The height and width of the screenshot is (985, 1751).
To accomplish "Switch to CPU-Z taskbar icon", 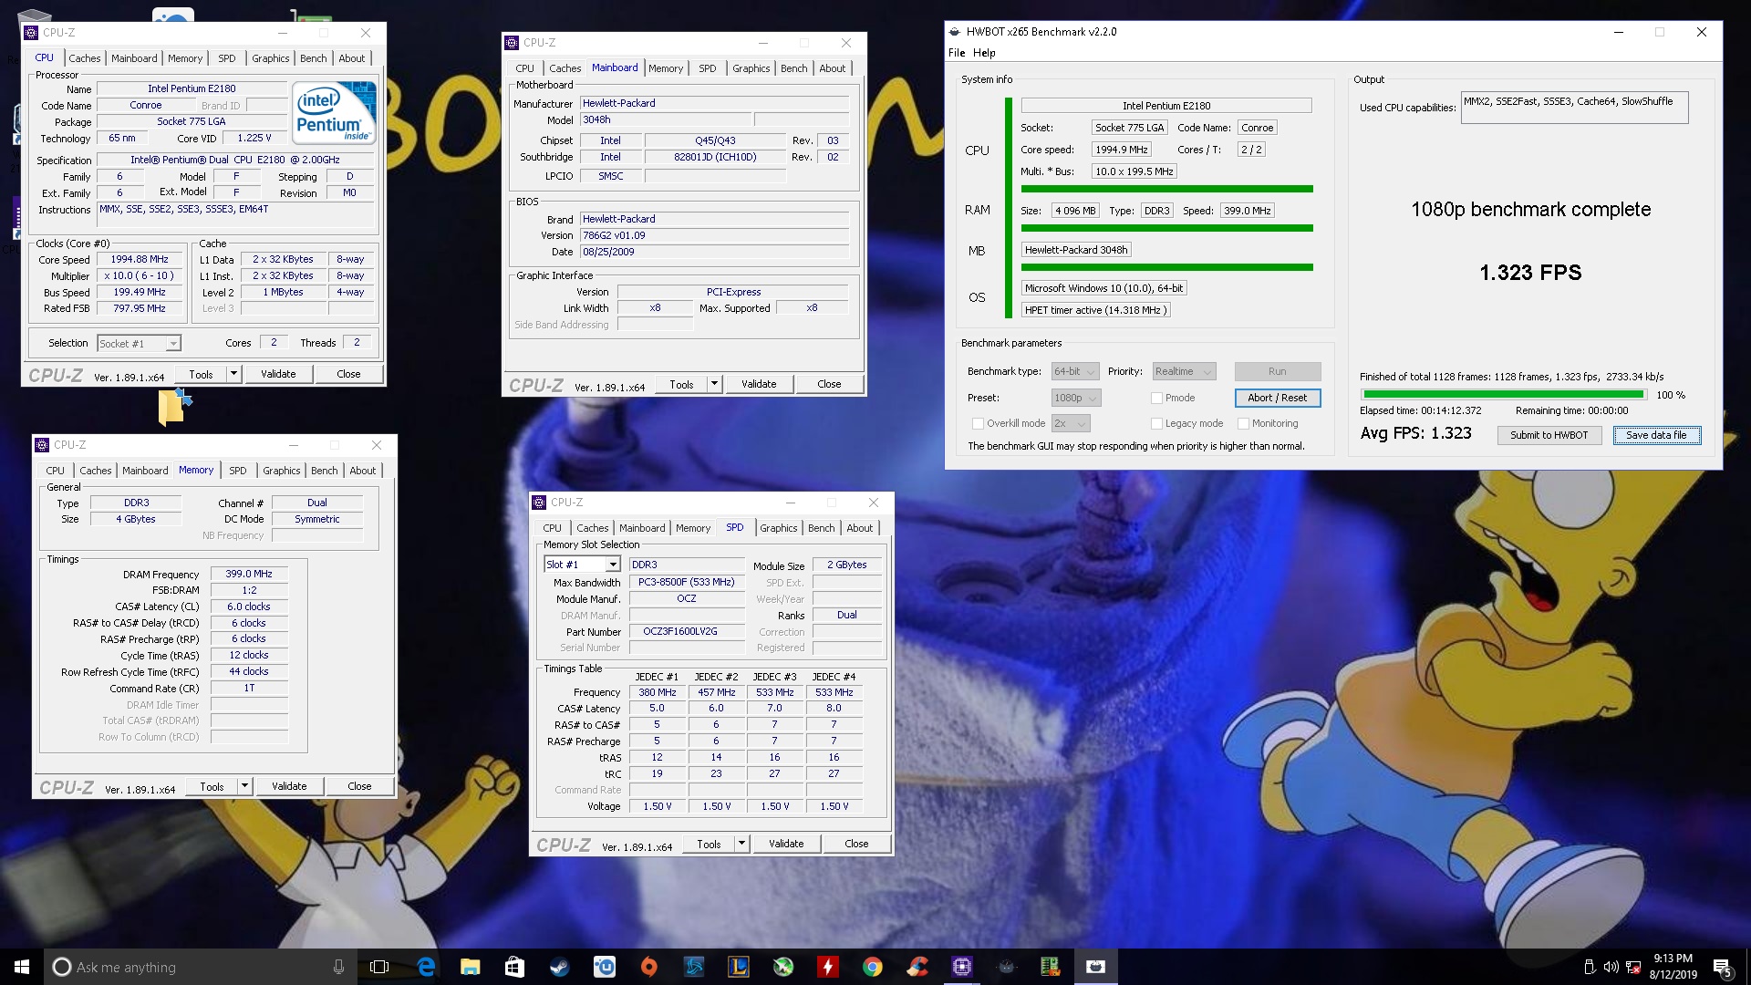I will (962, 967).
